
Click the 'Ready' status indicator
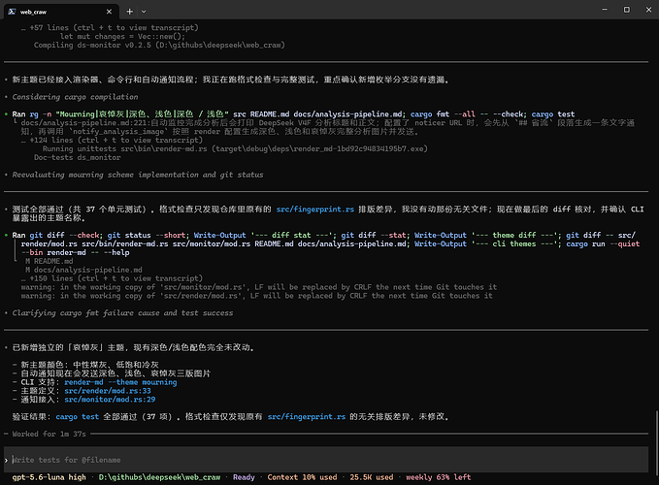pos(244,477)
